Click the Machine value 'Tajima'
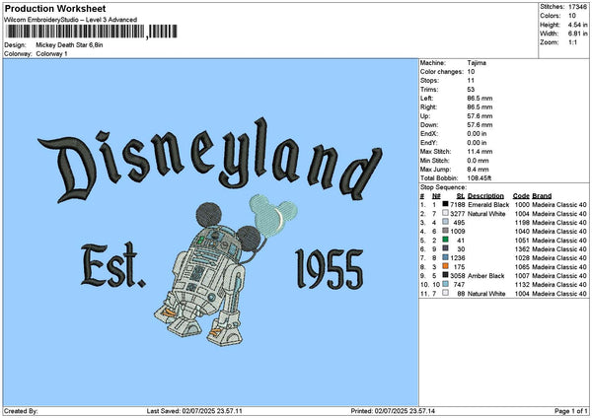Screen dimensions: 592x418 (x=477, y=63)
